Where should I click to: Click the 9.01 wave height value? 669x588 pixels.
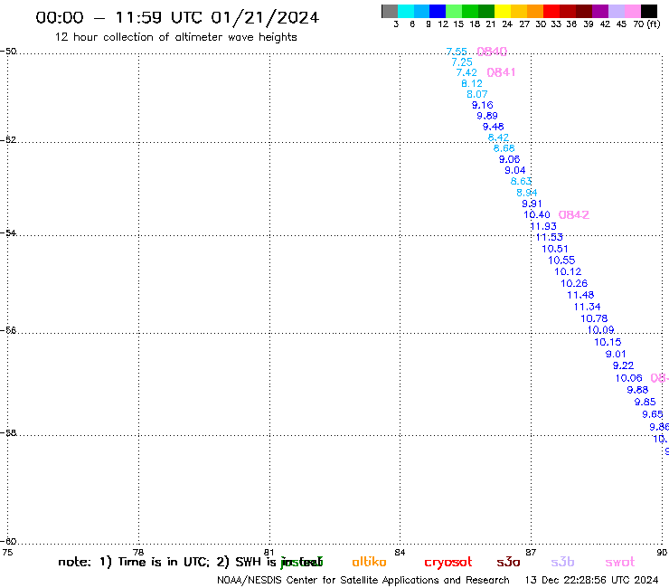click(616, 354)
